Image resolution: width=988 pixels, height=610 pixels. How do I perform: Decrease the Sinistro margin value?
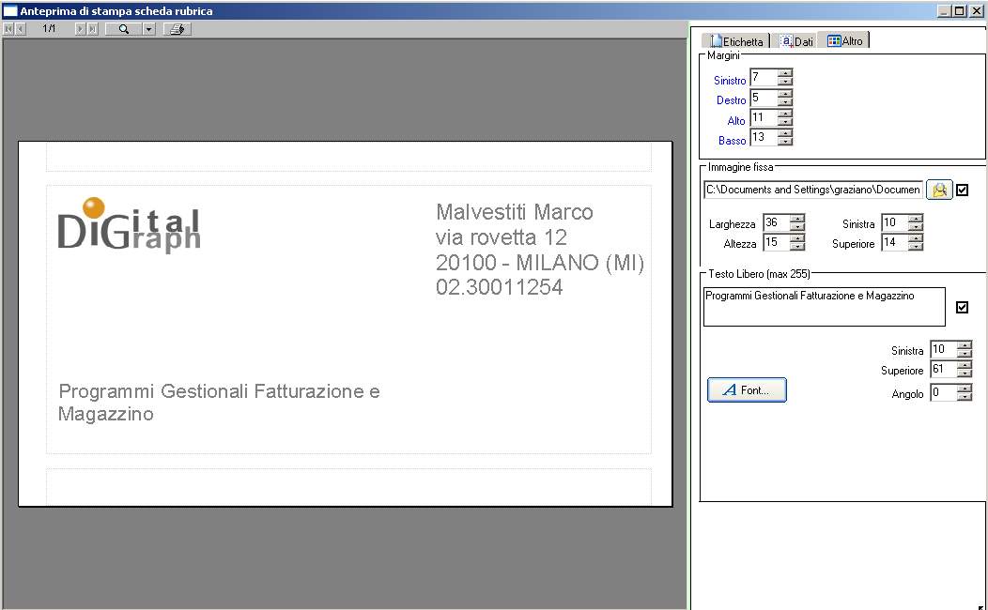point(785,82)
